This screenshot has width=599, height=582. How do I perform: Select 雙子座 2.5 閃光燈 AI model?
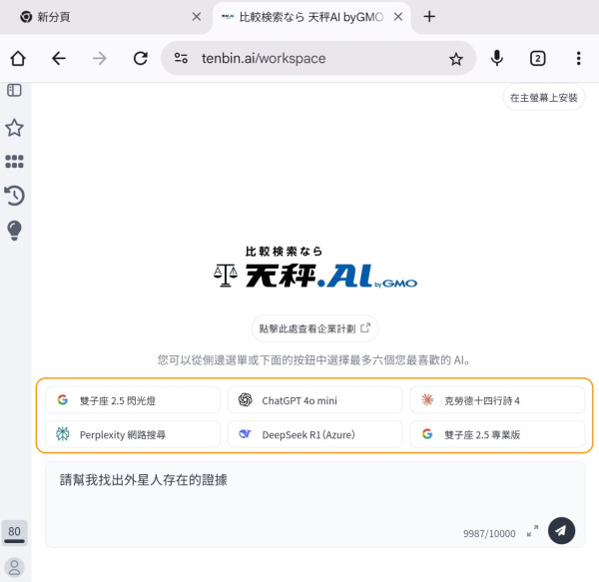pyautogui.click(x=133, y=400)
